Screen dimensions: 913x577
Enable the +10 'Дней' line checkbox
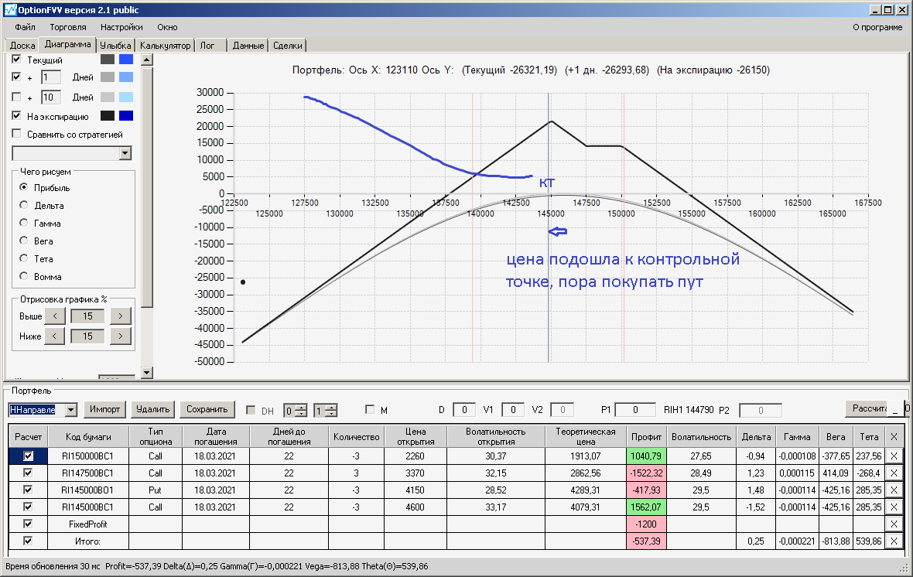[x=16, y=97]
